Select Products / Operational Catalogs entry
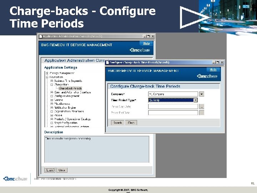Screen dimensions: 257x193 pos(72,119)
